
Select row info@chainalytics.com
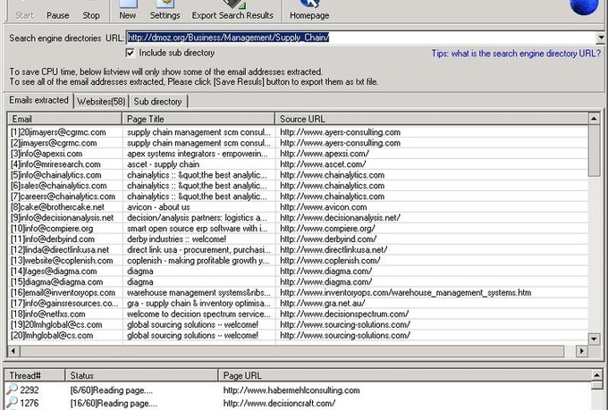298,175
